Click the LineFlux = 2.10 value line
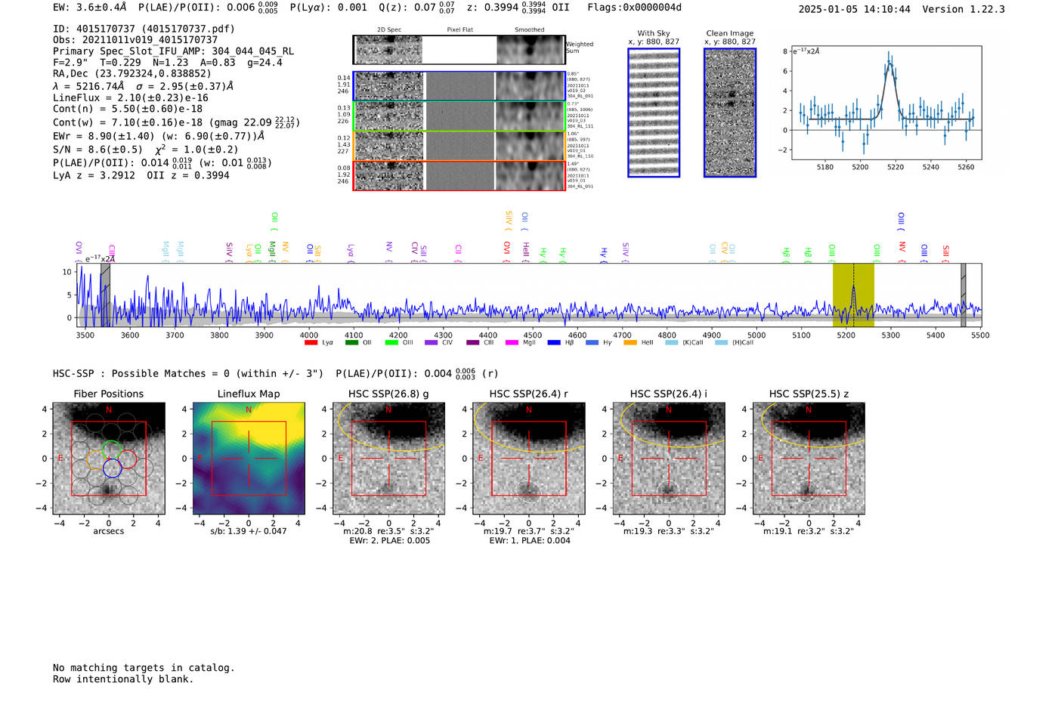 [131, 98]
